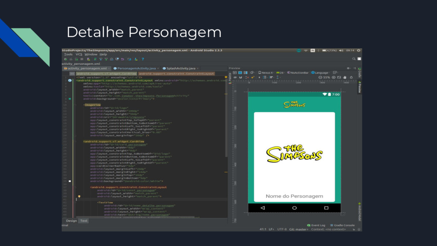Click the search magnifier icon
Image resolution: width=437 pixels, height=246 pixels.
click(x=354, y=59)
